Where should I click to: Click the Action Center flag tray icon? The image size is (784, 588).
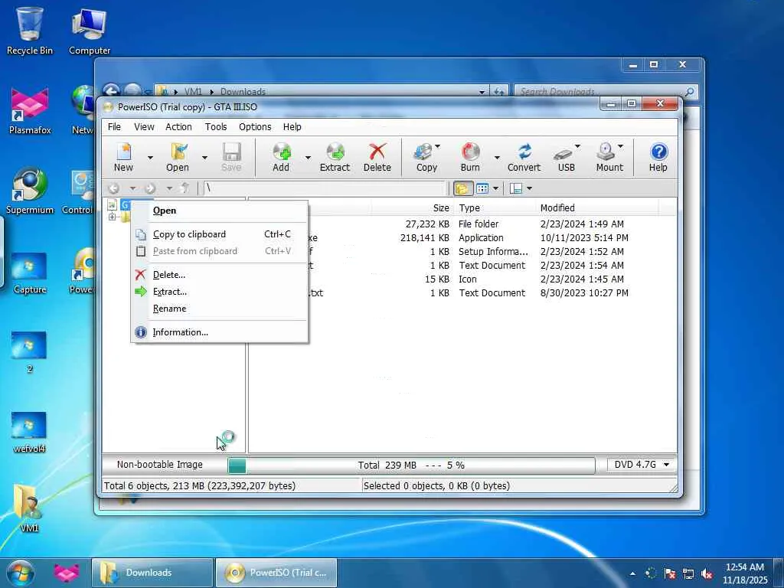point(670,573)
